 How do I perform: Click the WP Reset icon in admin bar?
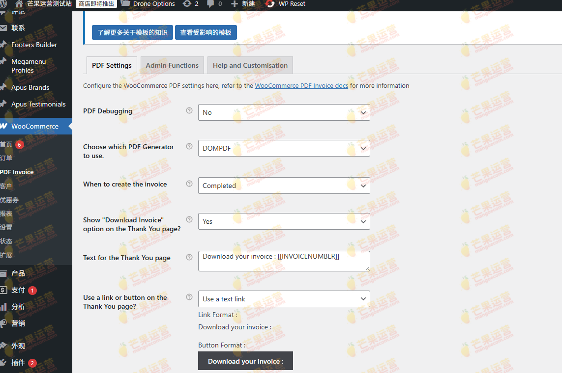pos(270,4)
